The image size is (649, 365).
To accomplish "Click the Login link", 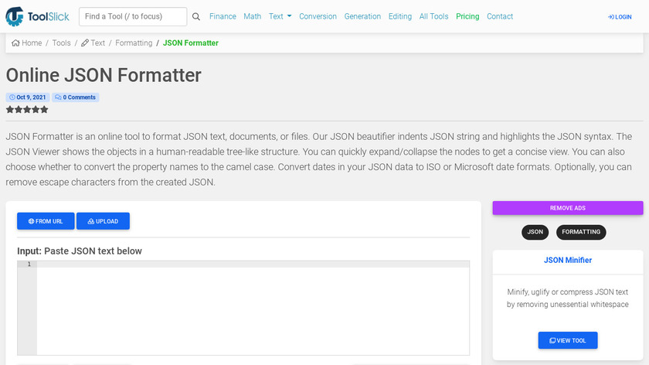I will pyautogui.click(x=620, y=16).
